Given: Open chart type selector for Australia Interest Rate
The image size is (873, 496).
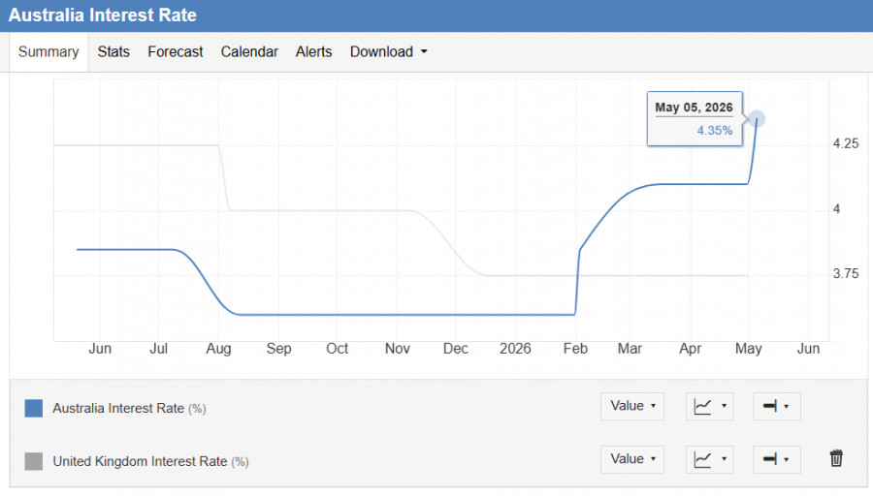Looking at the screenshot, I should coord(710,406).
